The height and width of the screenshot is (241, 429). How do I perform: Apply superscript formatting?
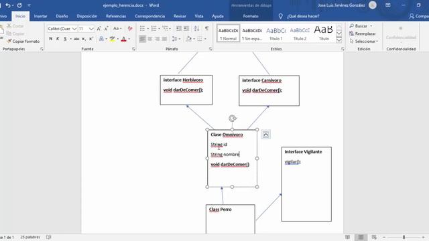91,39
